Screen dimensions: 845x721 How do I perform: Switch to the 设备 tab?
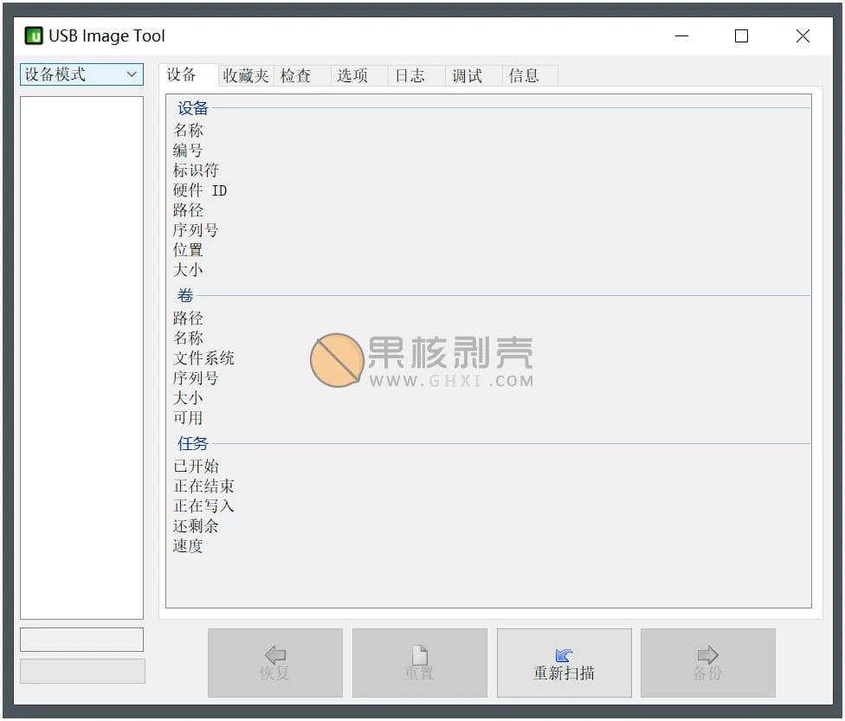pyautogui.click(x=188, y=75)
